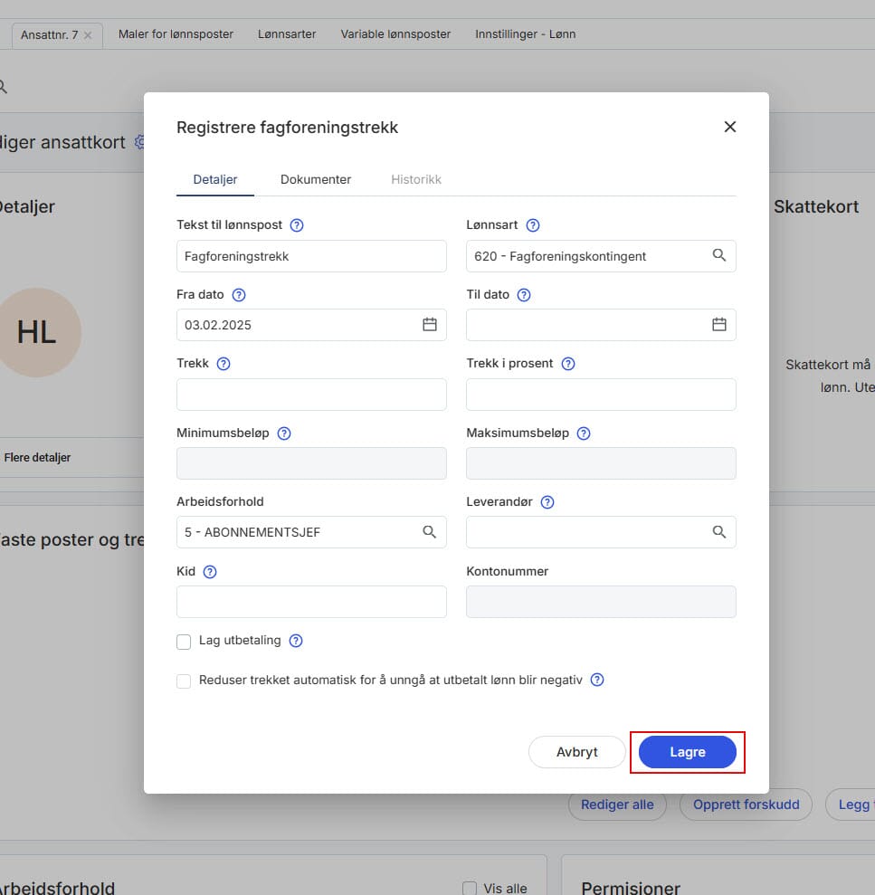Click the Kid help icon
This screenshot has height=895, width=875.
pyautogui.click(x=210, y=572)
